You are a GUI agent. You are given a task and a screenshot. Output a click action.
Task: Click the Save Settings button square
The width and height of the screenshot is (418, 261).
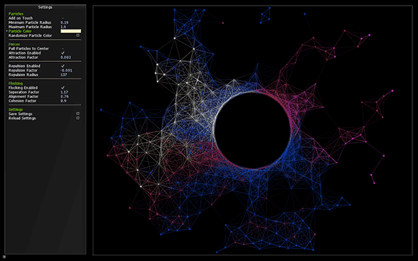(x=78, y=113)
